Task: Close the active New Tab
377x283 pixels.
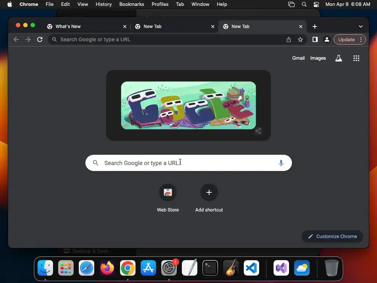Action: [301, 27]
